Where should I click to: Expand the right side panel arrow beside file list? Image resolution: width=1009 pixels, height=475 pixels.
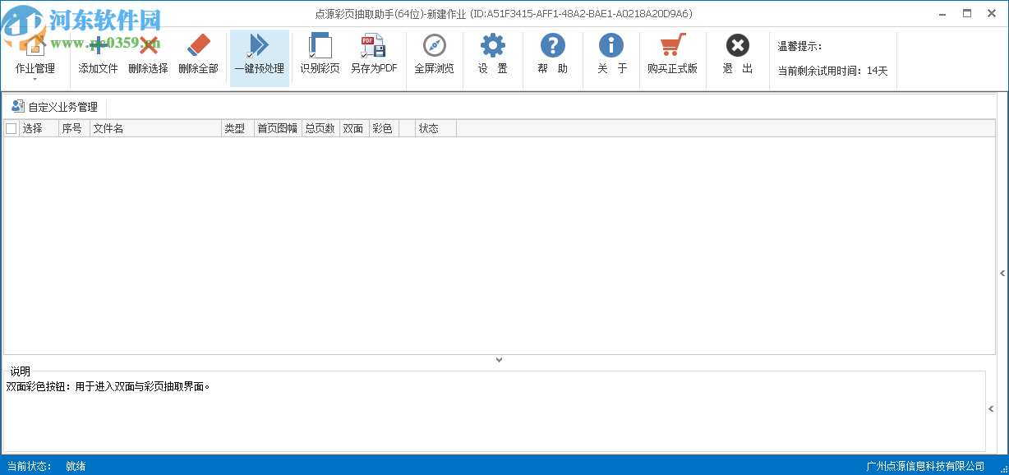tap(1002, 273)
